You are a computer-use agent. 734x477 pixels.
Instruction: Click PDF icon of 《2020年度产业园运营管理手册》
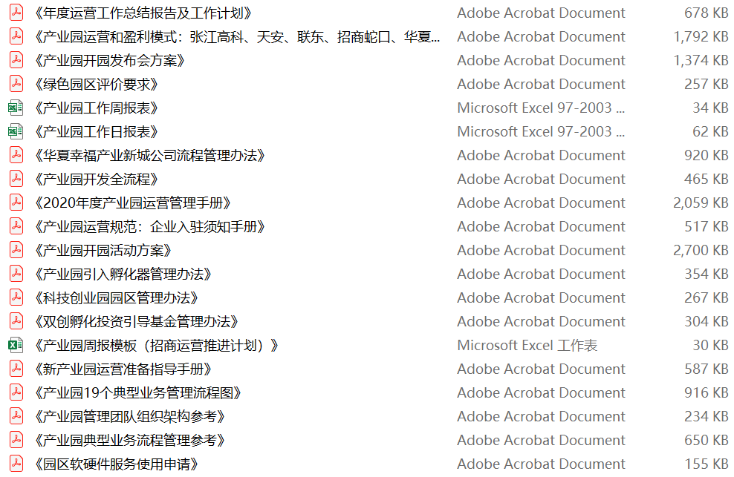click(x=16, y=203)
